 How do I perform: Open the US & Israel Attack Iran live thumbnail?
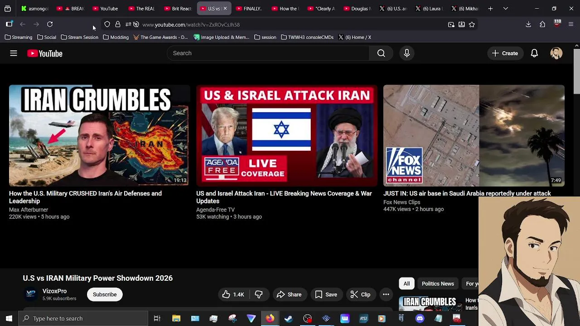[287, 135]
